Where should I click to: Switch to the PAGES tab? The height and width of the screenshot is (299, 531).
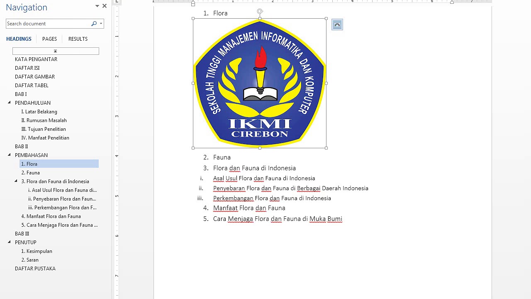tap(49, 39)
